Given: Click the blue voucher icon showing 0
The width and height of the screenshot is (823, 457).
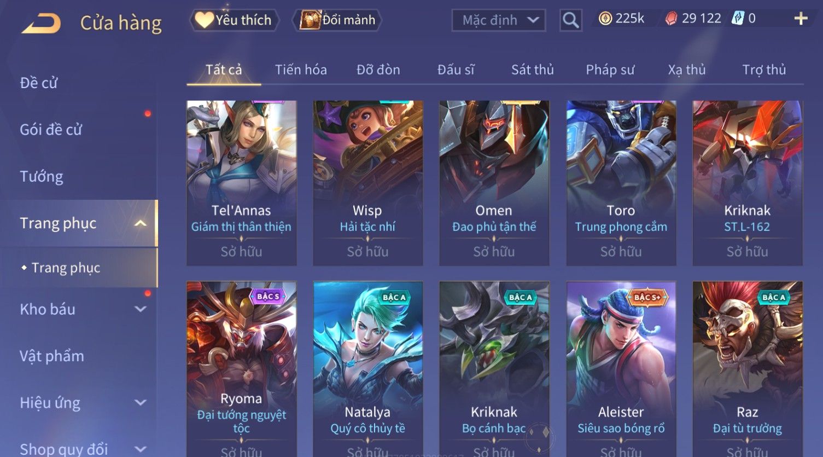Looking at the screenshot, I should tap(738, 19).
